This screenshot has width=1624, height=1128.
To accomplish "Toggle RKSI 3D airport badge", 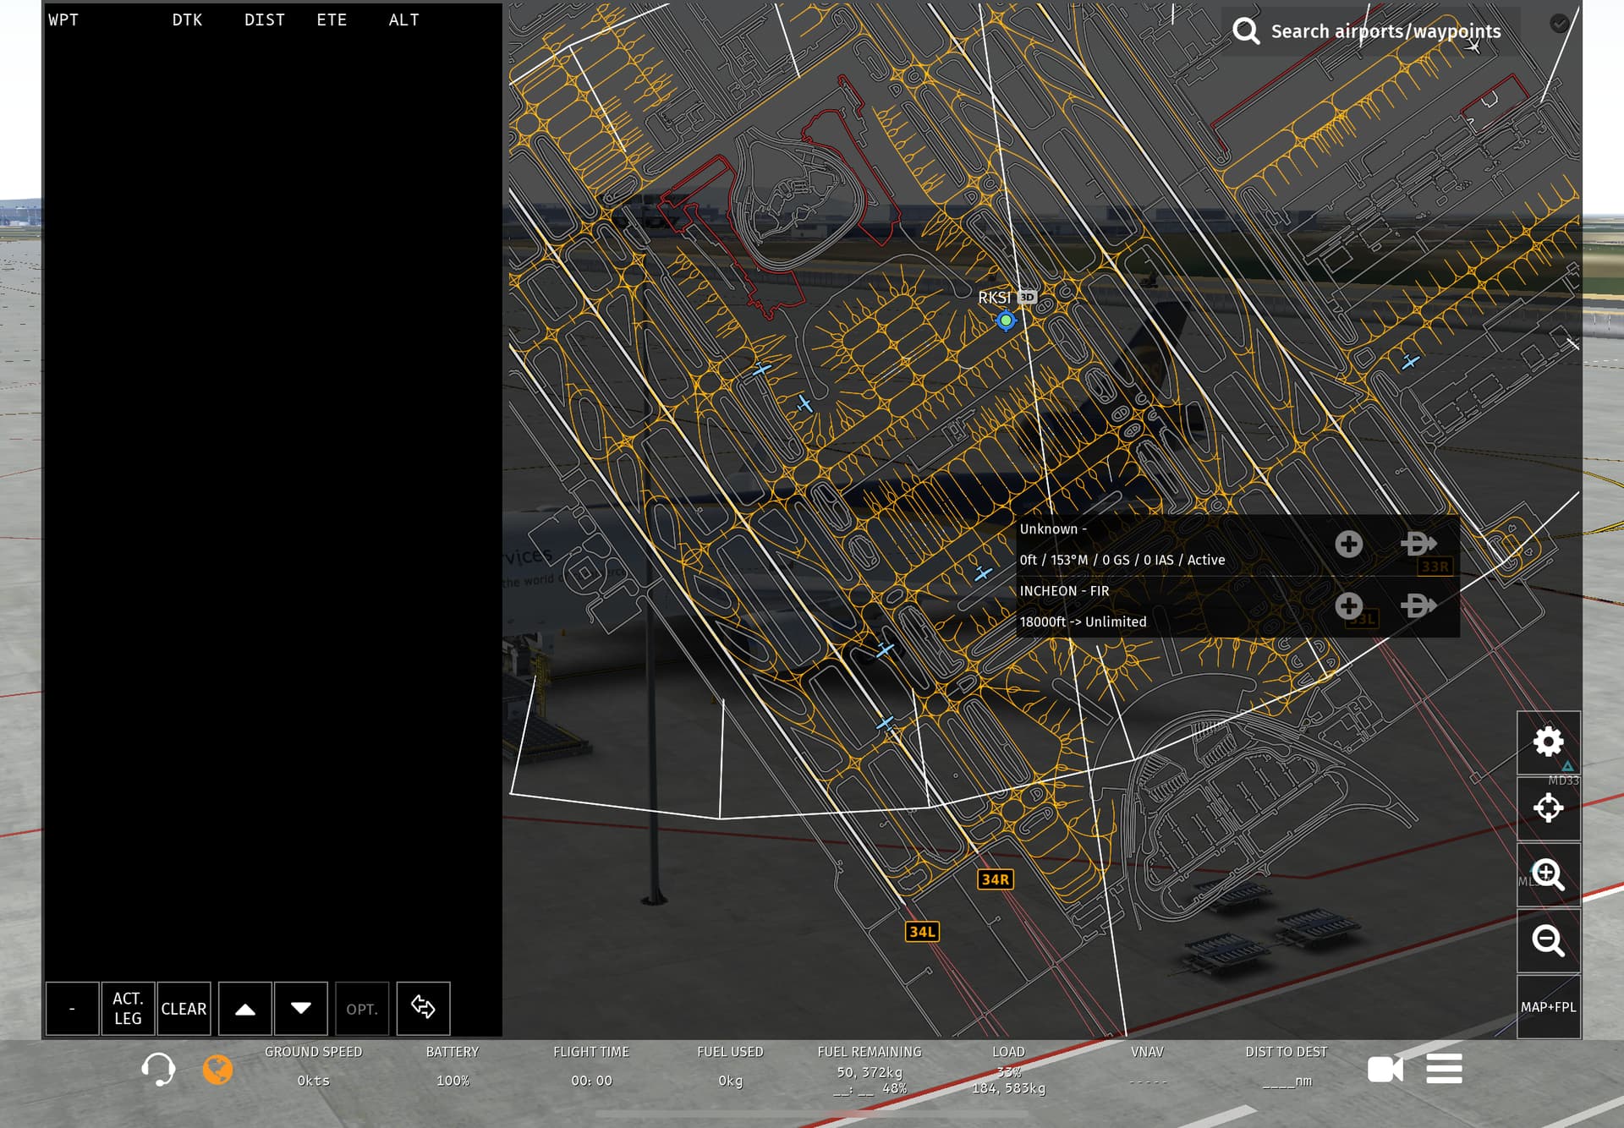I will [x=1027, y=297].
